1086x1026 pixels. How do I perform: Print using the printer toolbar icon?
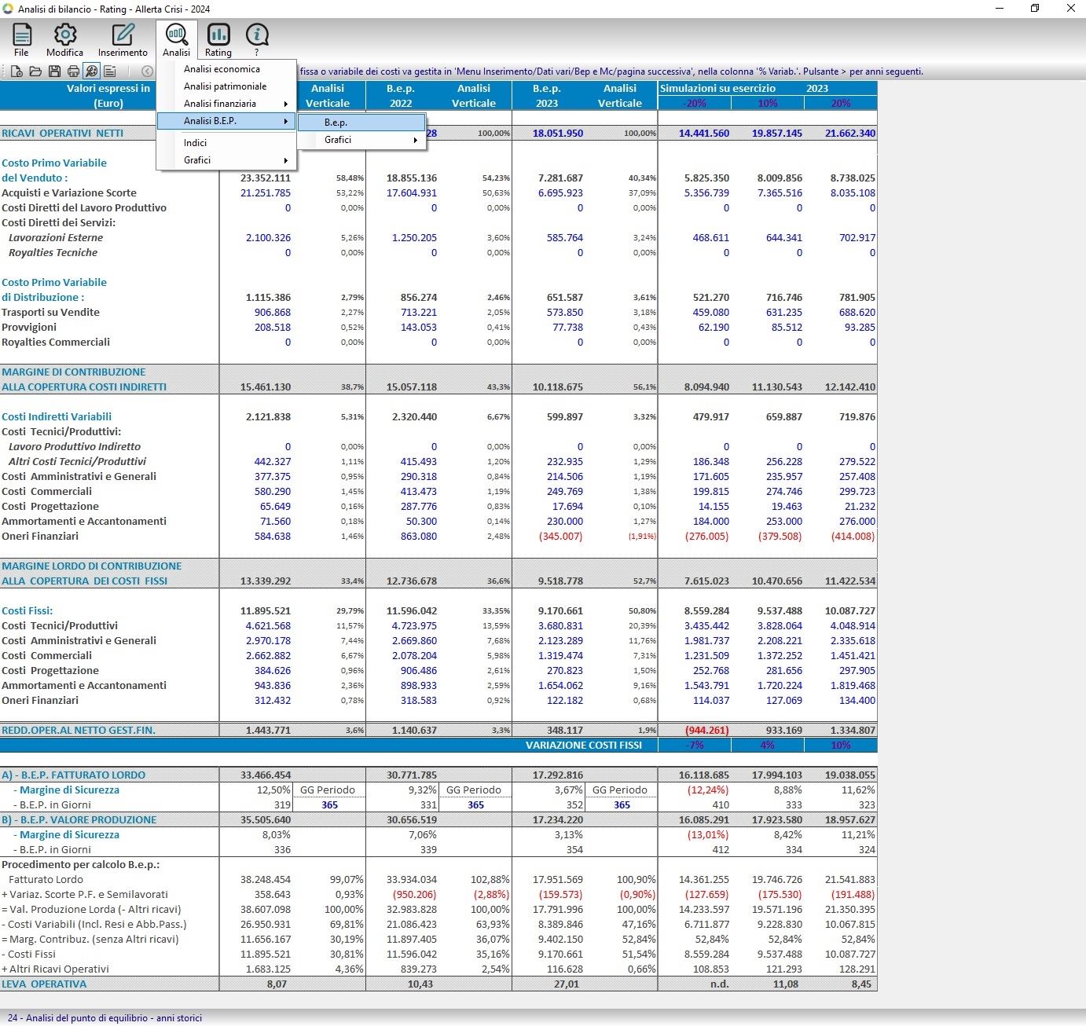(x=73, y=71)
